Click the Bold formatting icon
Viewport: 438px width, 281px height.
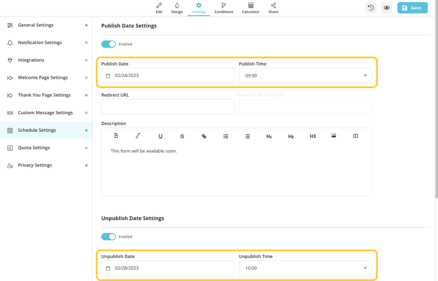coord(116,136)
